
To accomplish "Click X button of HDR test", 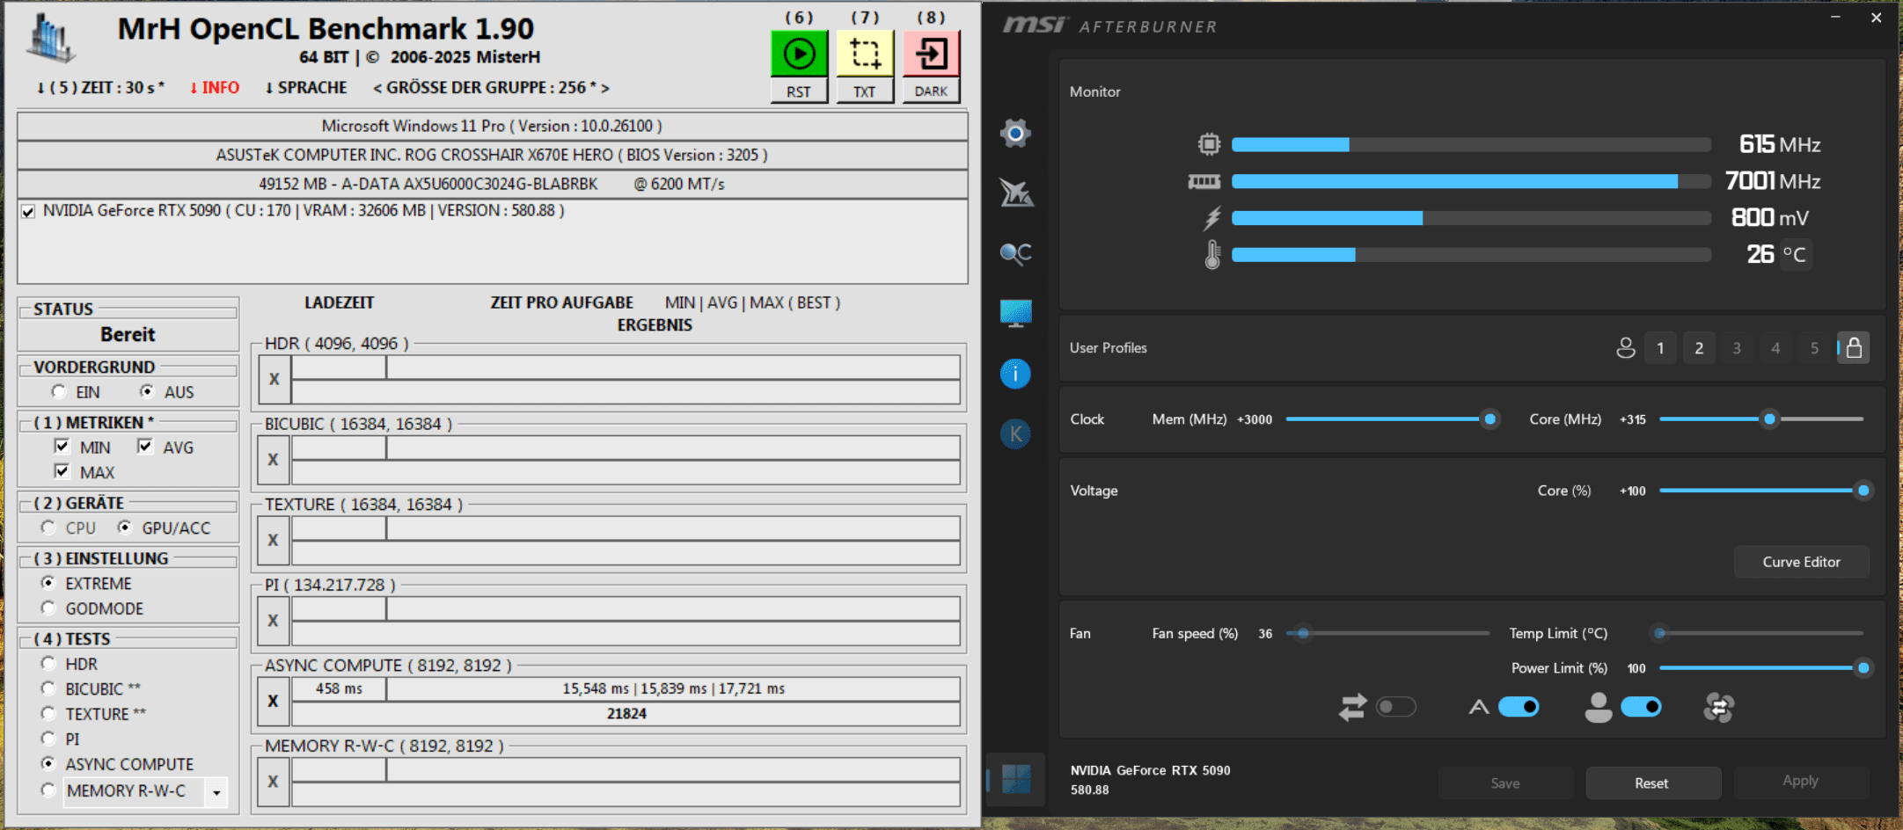I will [x=274, y=379].
